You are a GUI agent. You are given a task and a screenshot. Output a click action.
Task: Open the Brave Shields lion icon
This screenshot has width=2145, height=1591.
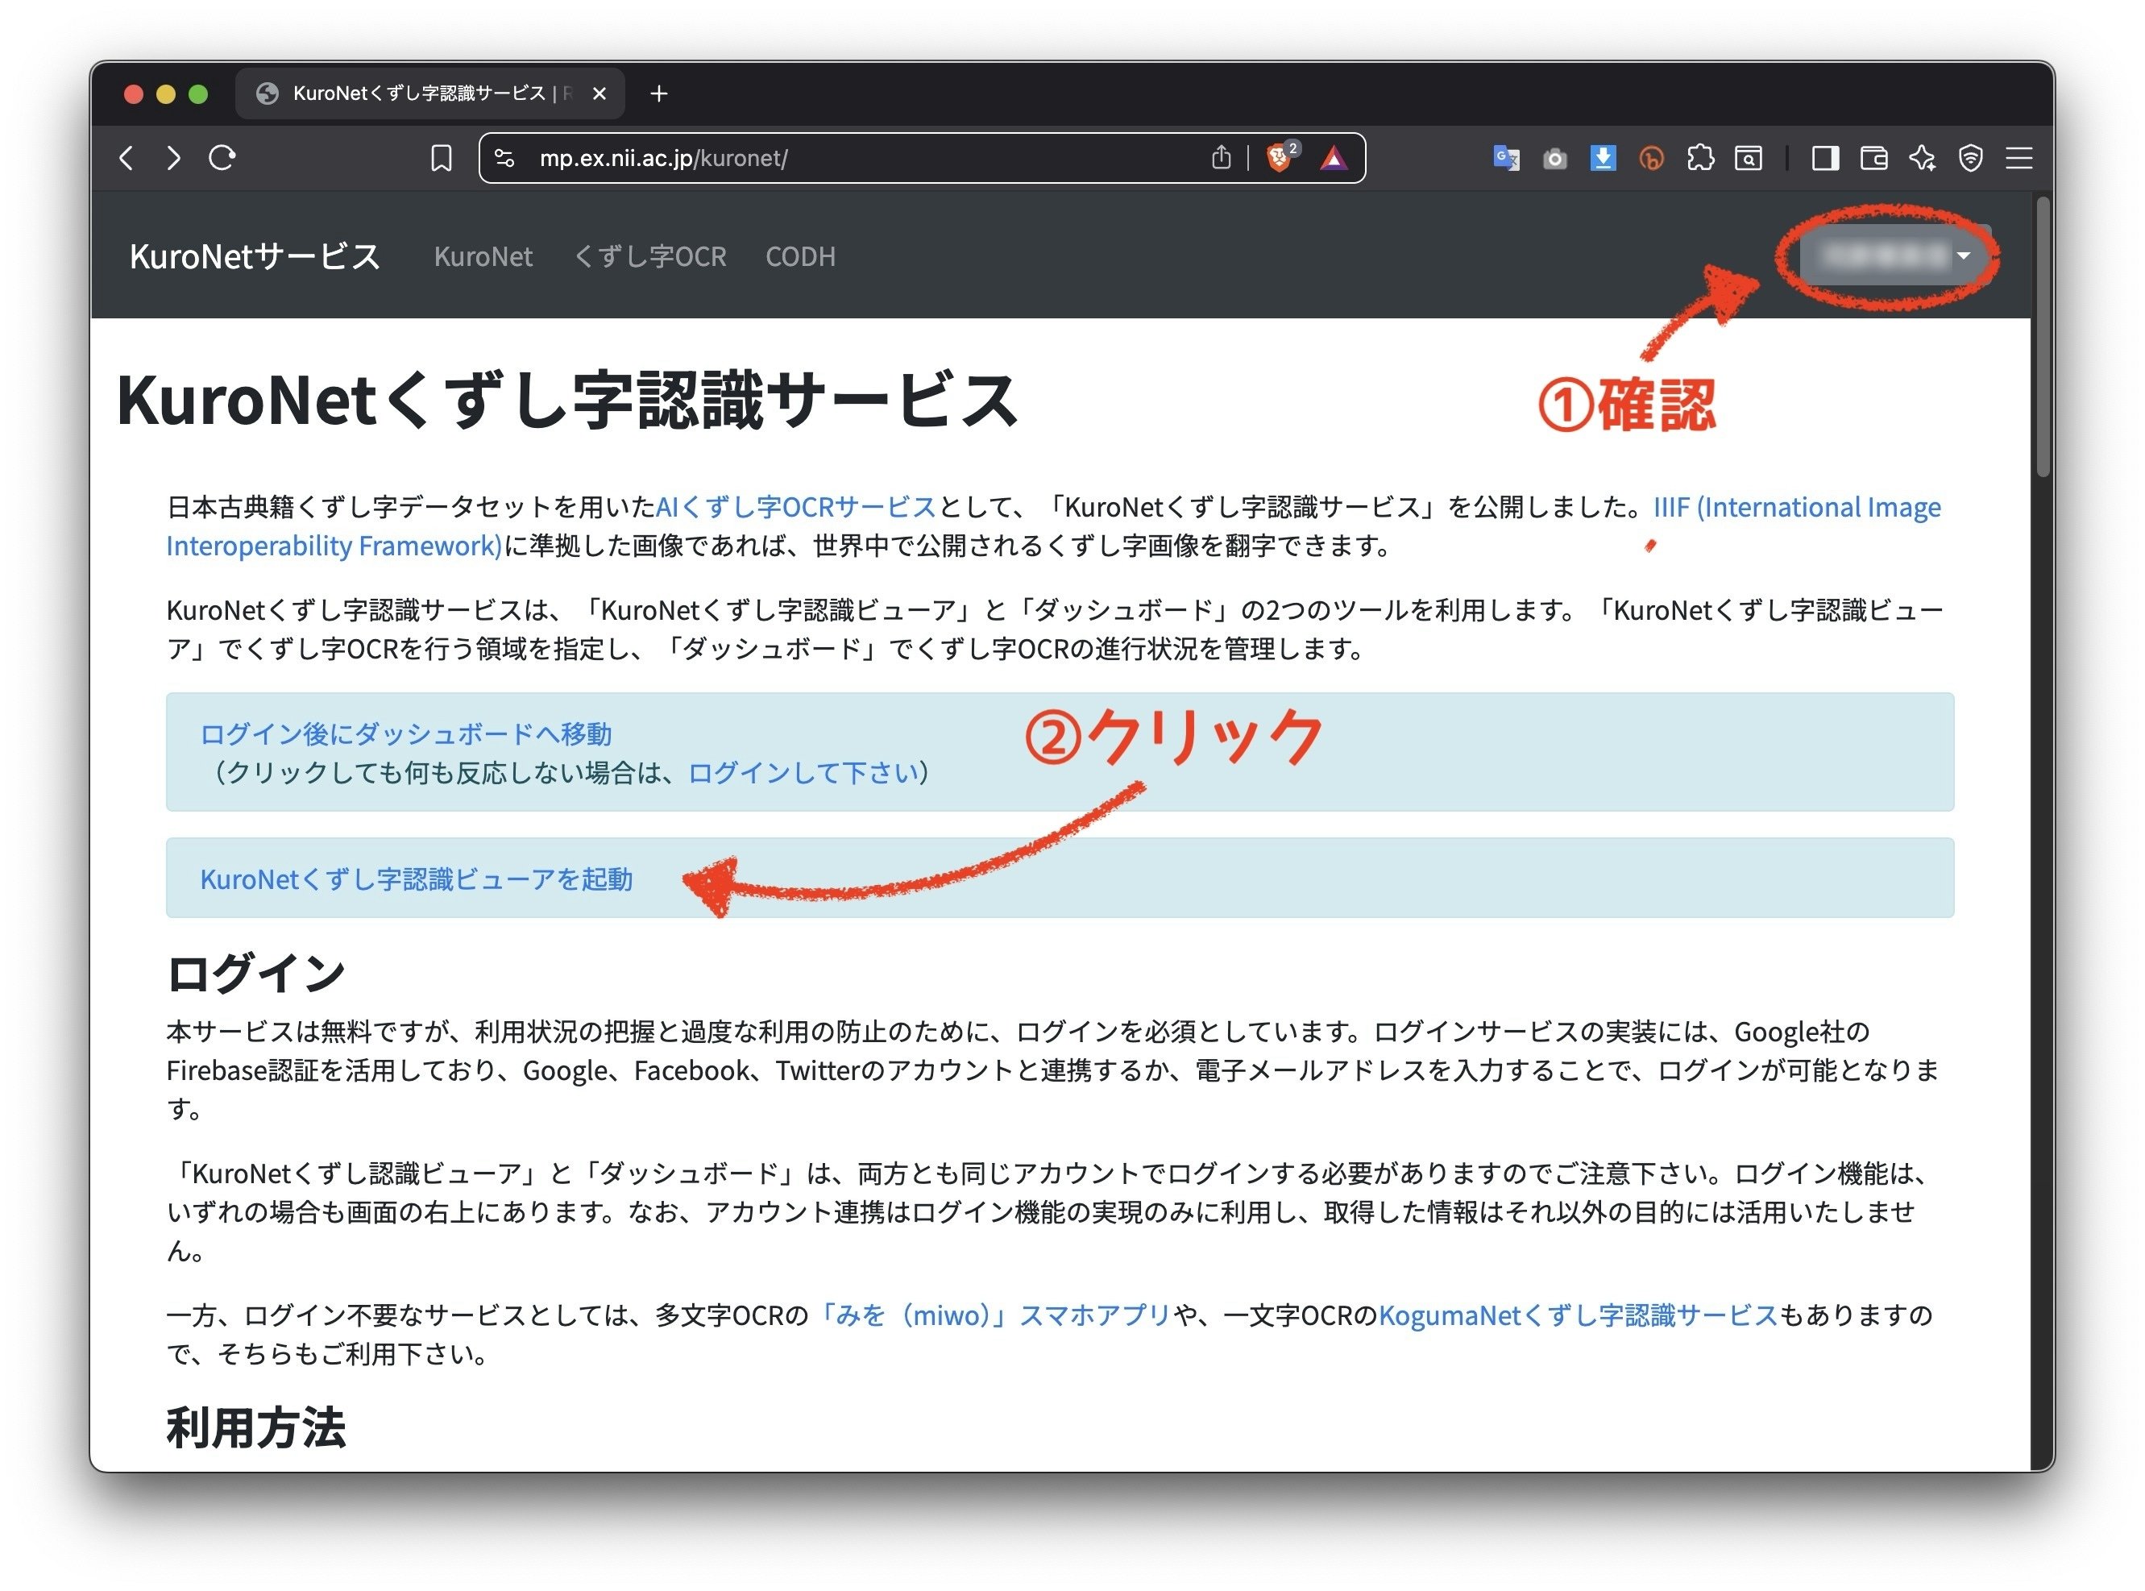click(x=1280, y=158)
